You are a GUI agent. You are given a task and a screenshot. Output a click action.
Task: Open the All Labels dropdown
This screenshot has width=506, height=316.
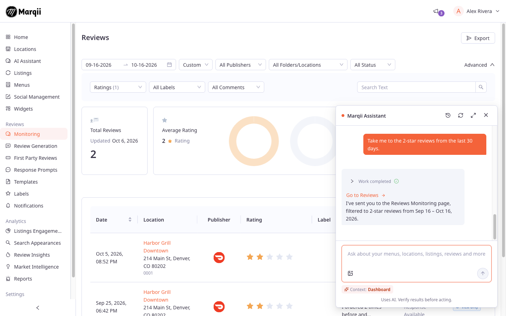[x=177, y=87]
